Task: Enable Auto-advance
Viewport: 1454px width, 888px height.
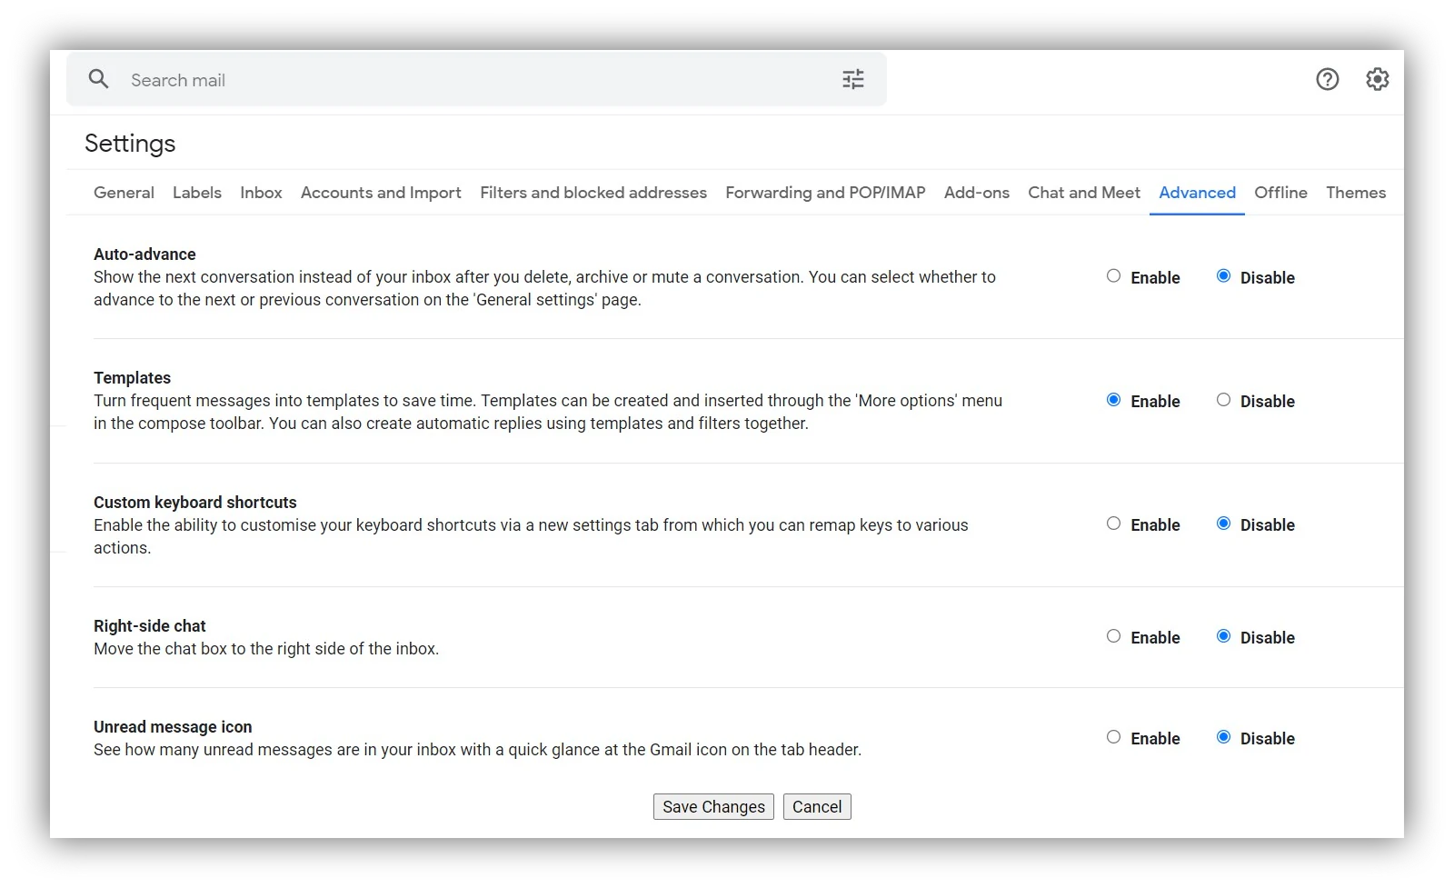Action: click(x=1113, y=276)
